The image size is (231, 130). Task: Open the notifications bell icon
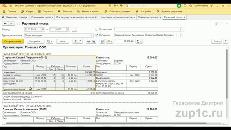tap(179, 6)
